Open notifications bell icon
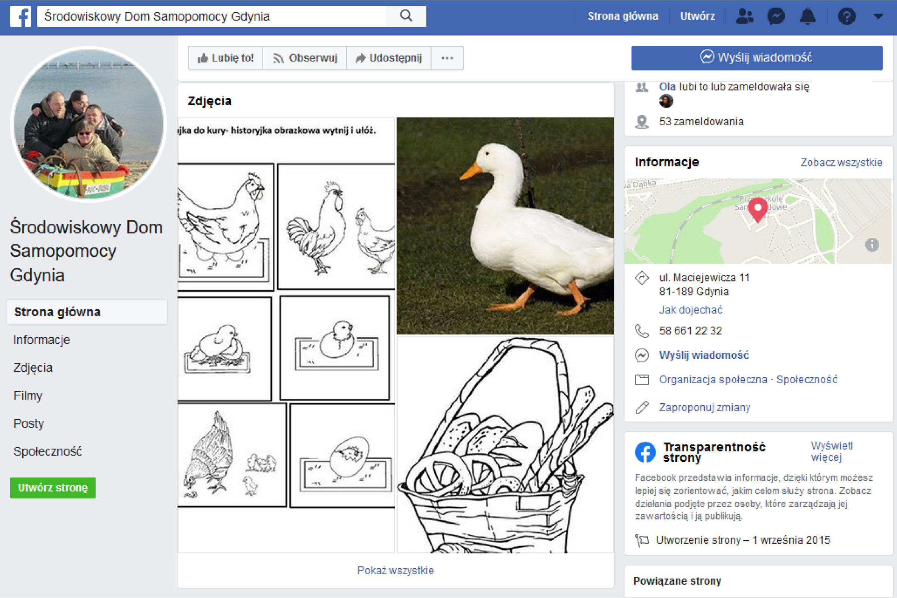The height and width of the screenshot is (598, 897). (x=807, y=16)
